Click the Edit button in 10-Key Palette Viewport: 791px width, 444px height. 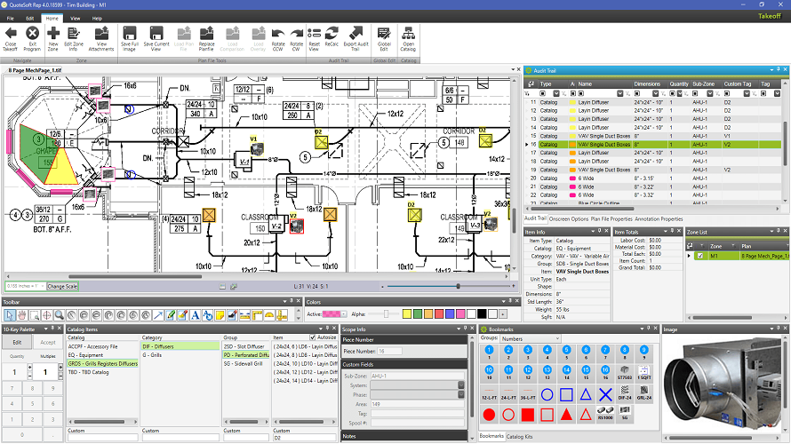(x=17, y=342)
